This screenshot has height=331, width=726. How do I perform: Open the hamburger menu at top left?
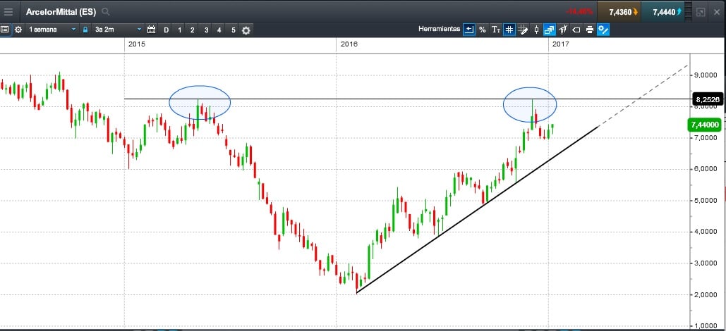[8, 12]
